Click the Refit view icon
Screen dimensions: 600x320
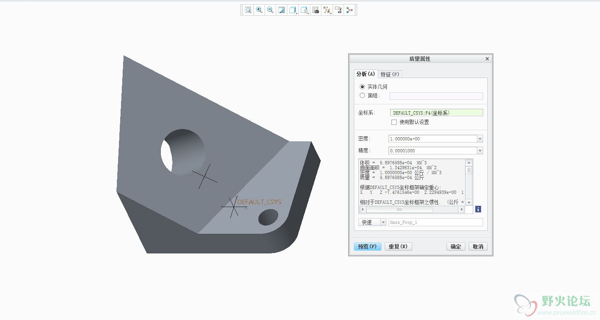pos(248,10)
